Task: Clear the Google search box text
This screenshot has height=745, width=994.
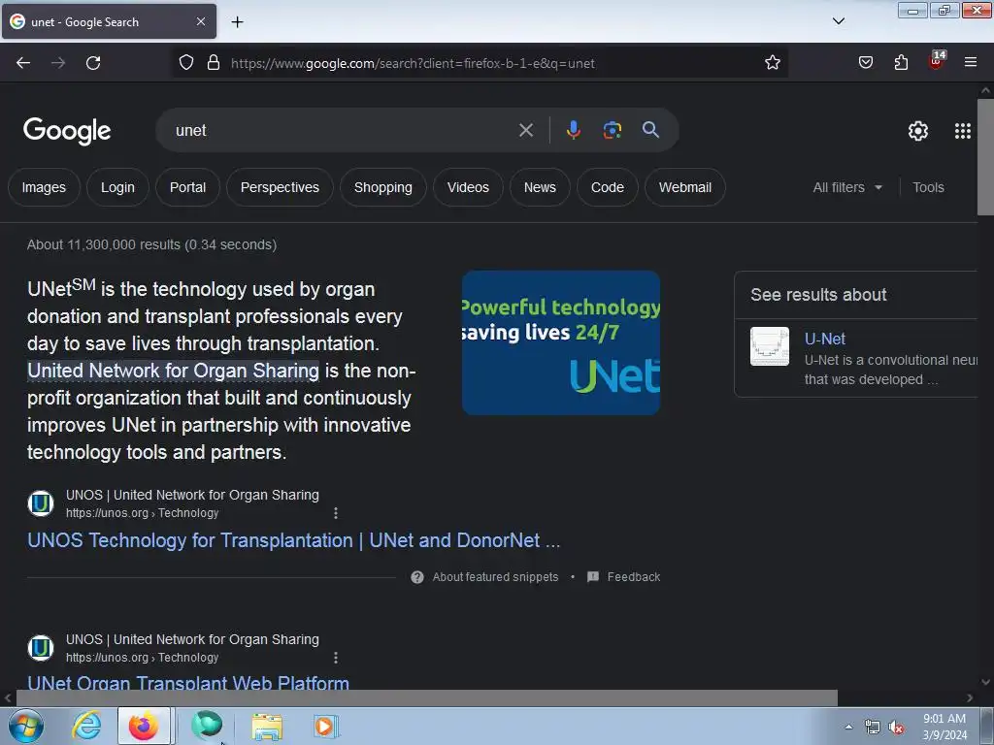Action: pyautogui.click(x=525, y=131)
